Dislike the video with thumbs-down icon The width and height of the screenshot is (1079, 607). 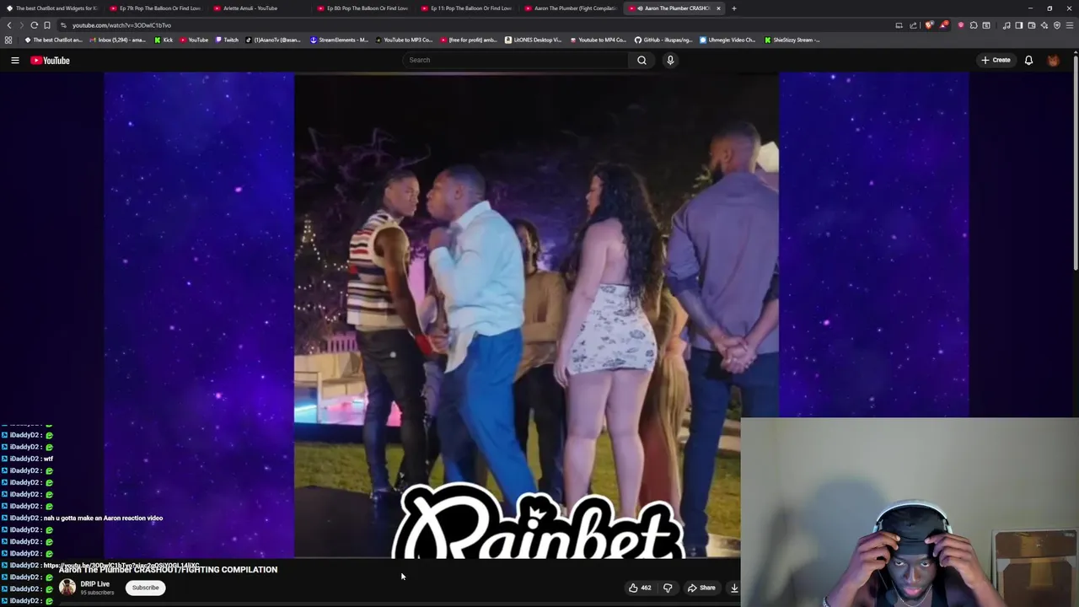668,588
